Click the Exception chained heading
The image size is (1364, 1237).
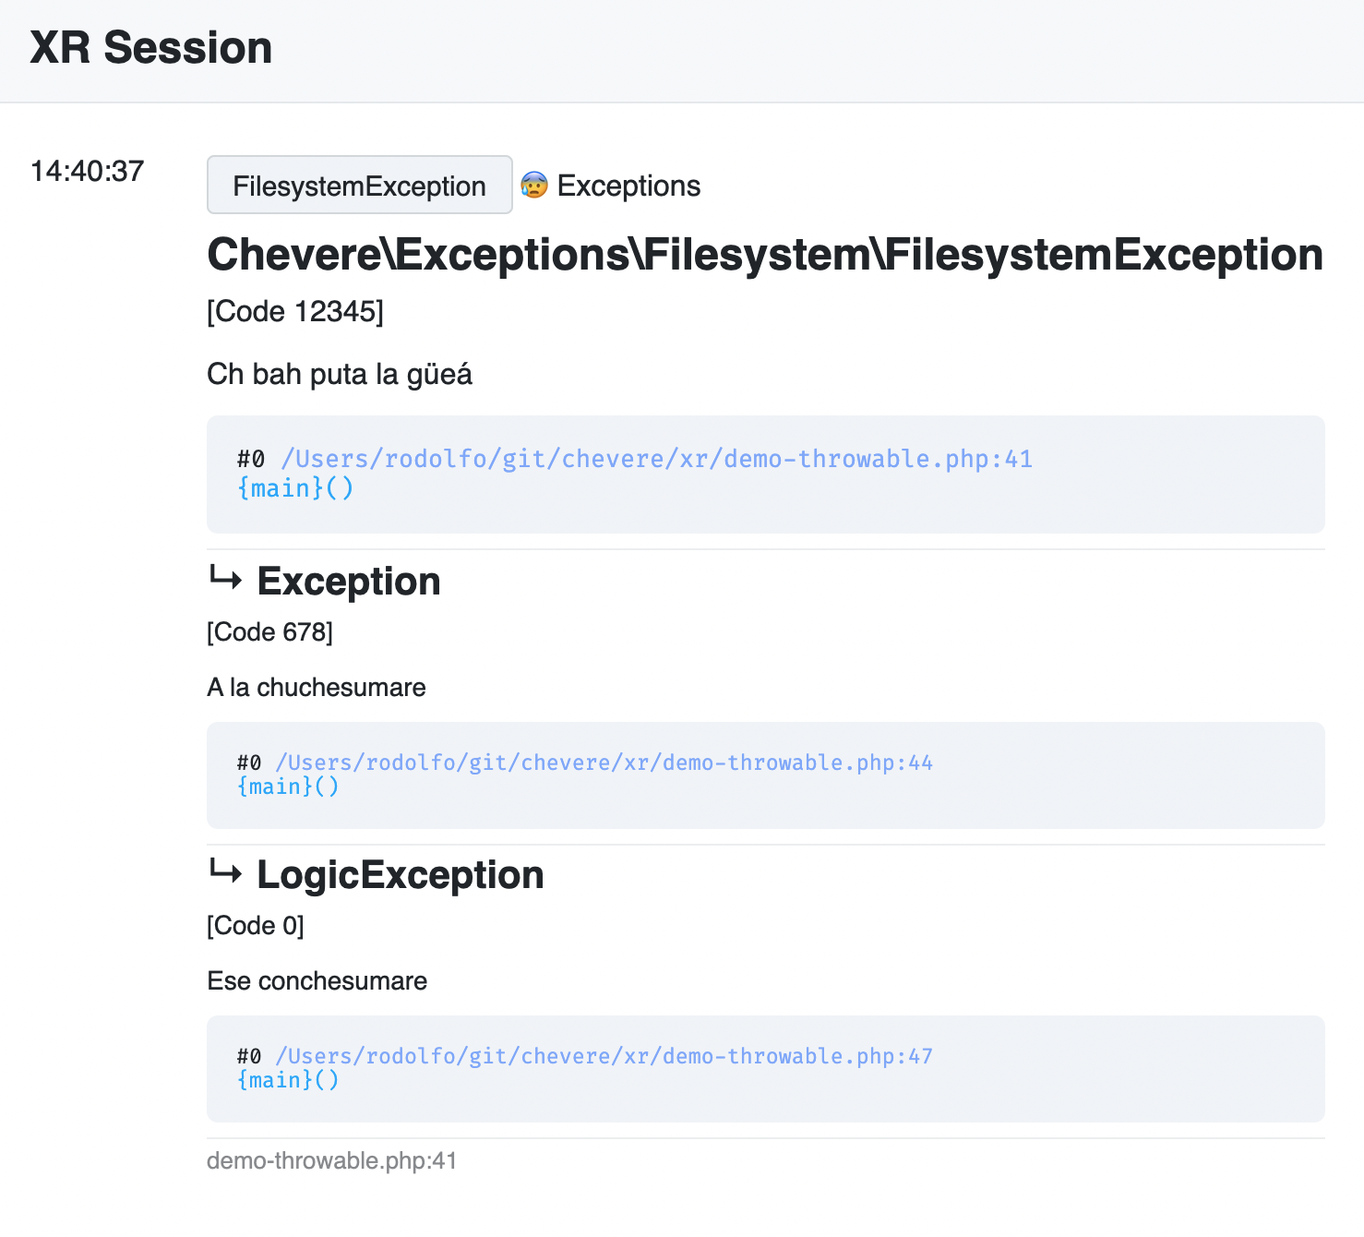point(349,582)
